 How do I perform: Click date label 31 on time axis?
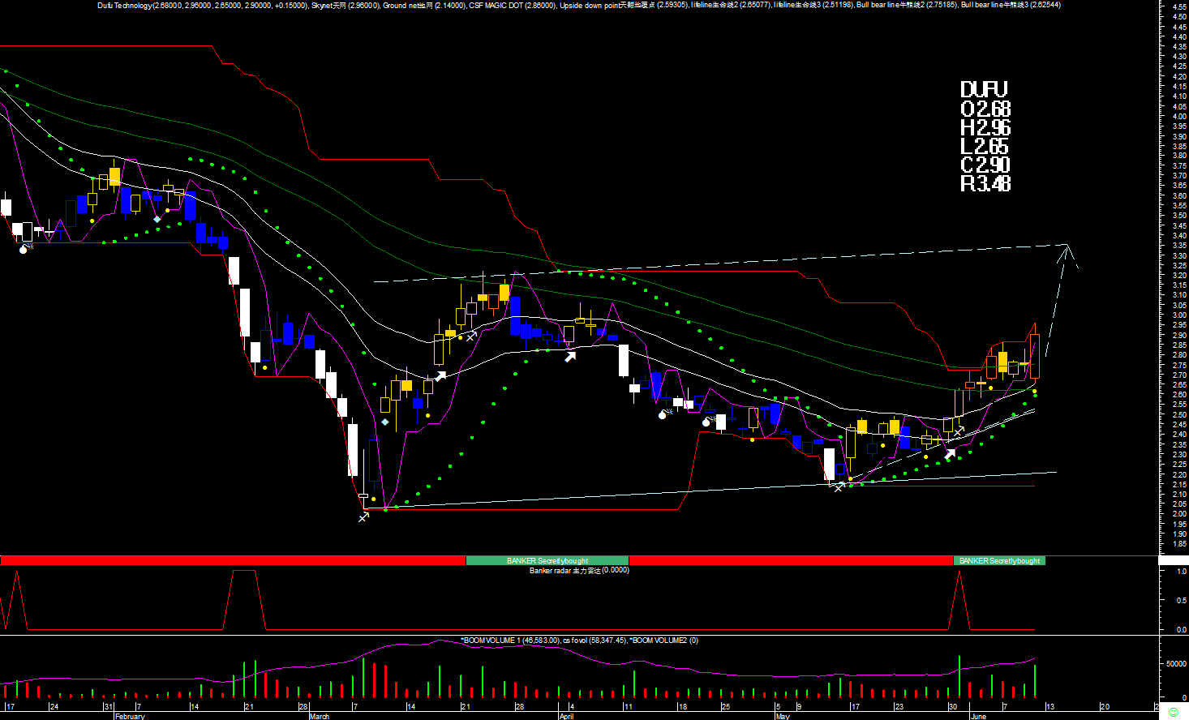108,707
